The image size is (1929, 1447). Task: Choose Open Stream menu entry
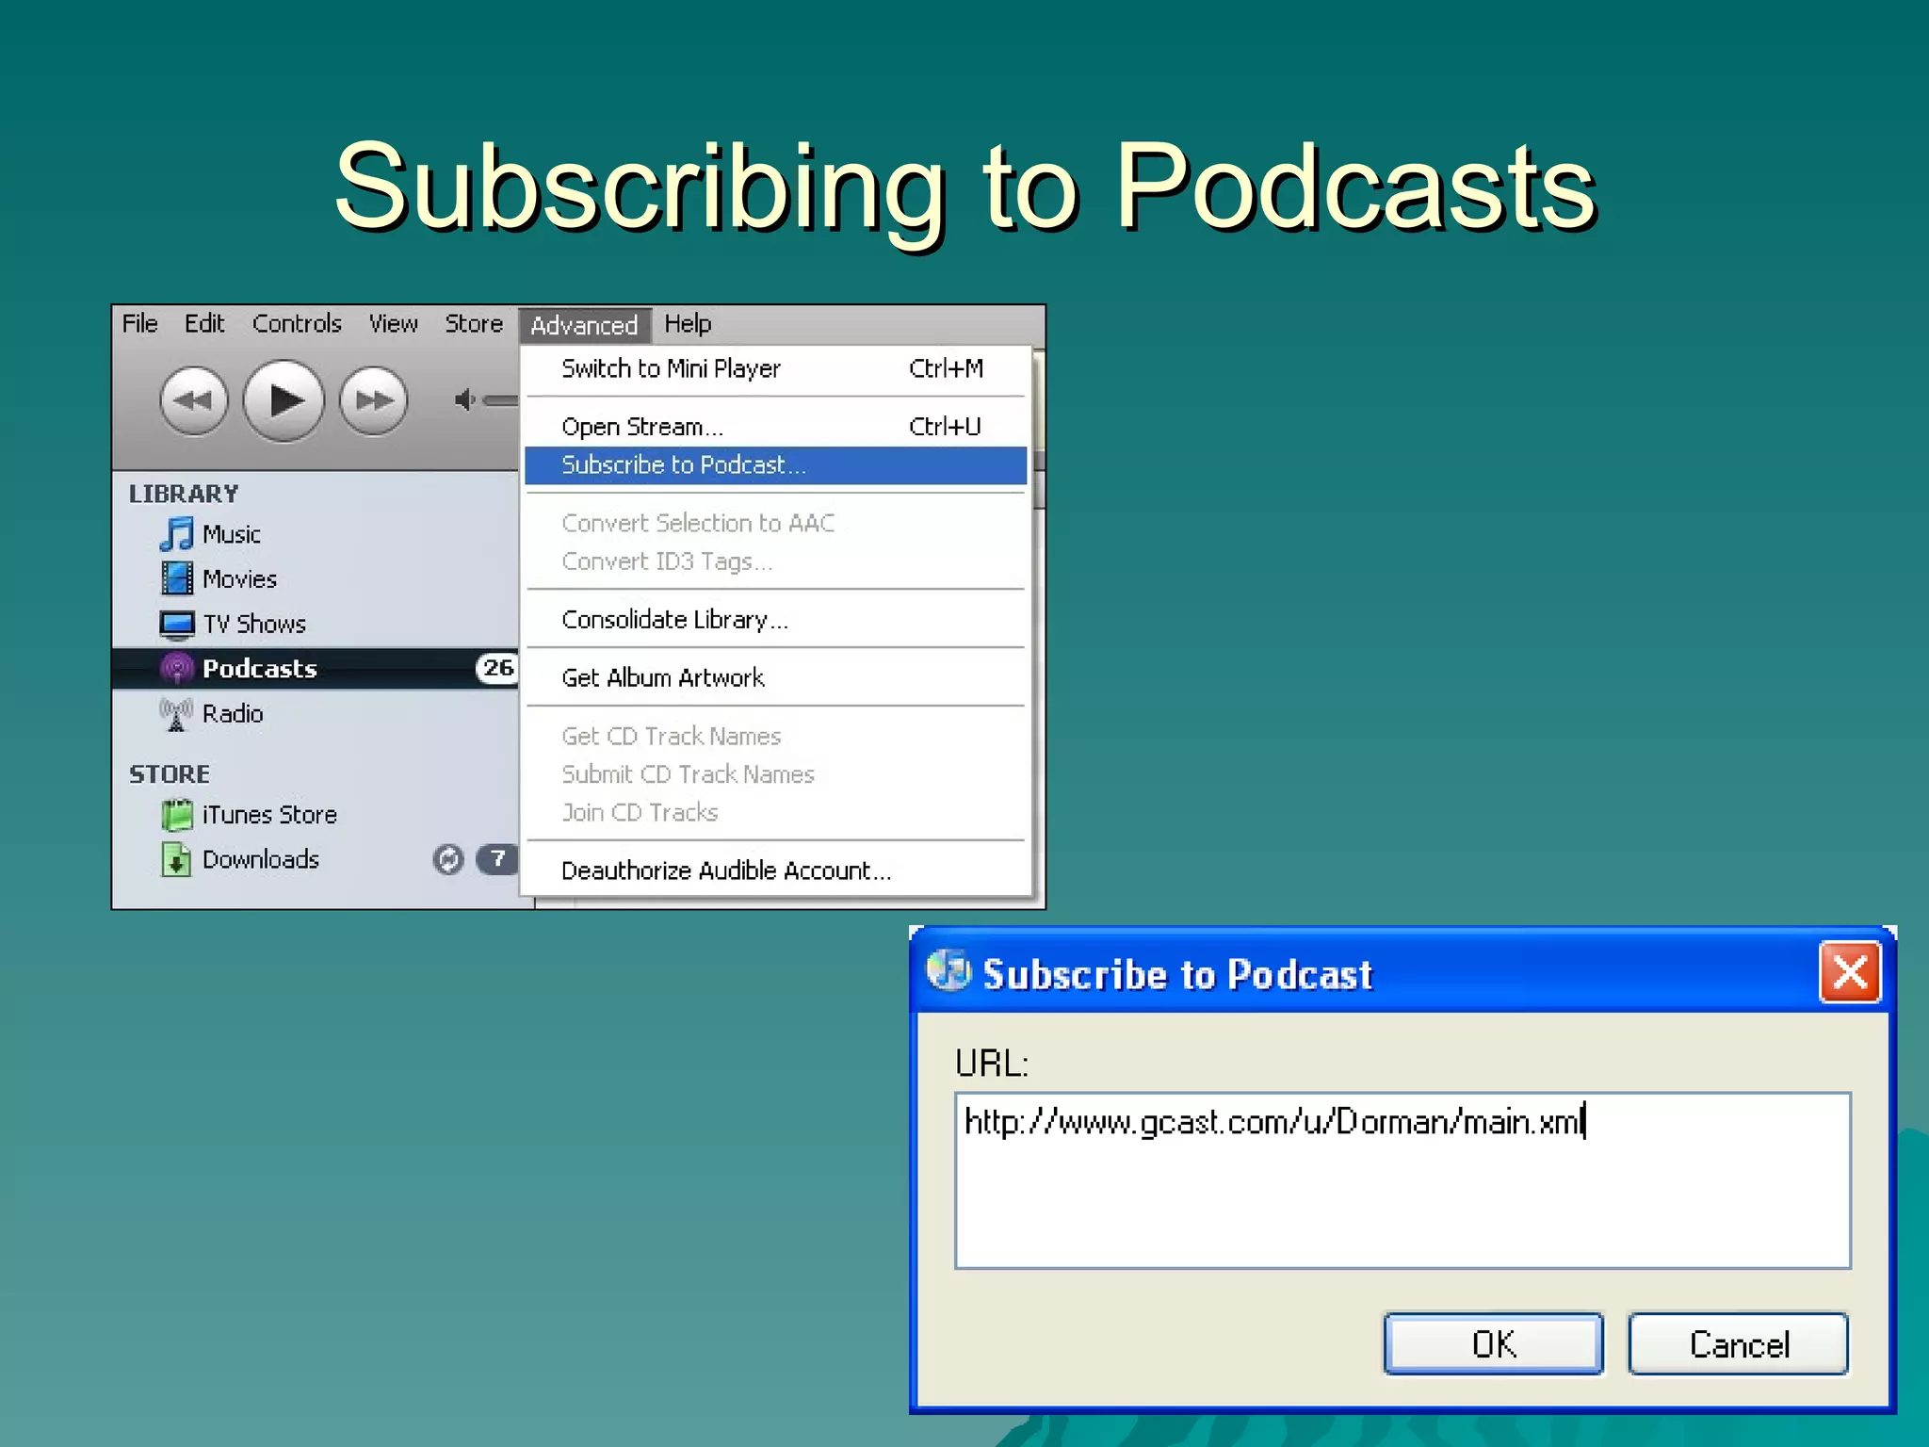[x=775, y=427]
